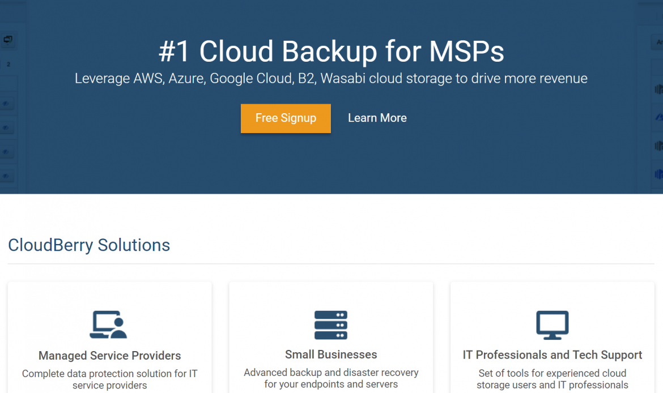
Task: Open the Small Businesses solution title
Action: 331,354
